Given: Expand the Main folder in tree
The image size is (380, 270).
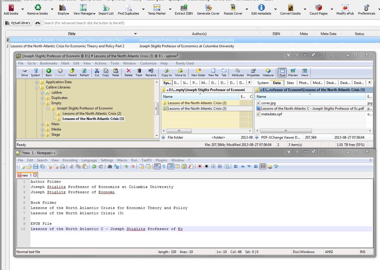Looking at the screenshot, I should (x=42, y=124).
